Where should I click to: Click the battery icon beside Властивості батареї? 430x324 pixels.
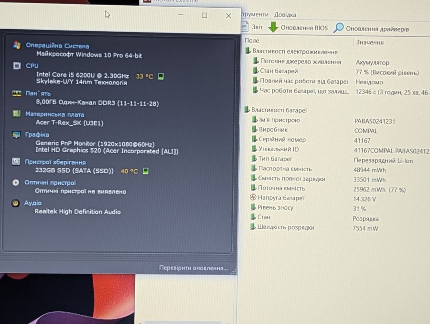tap(247, 110)
